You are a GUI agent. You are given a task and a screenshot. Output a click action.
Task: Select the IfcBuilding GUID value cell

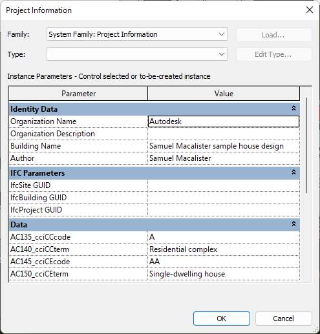point(224,198)
